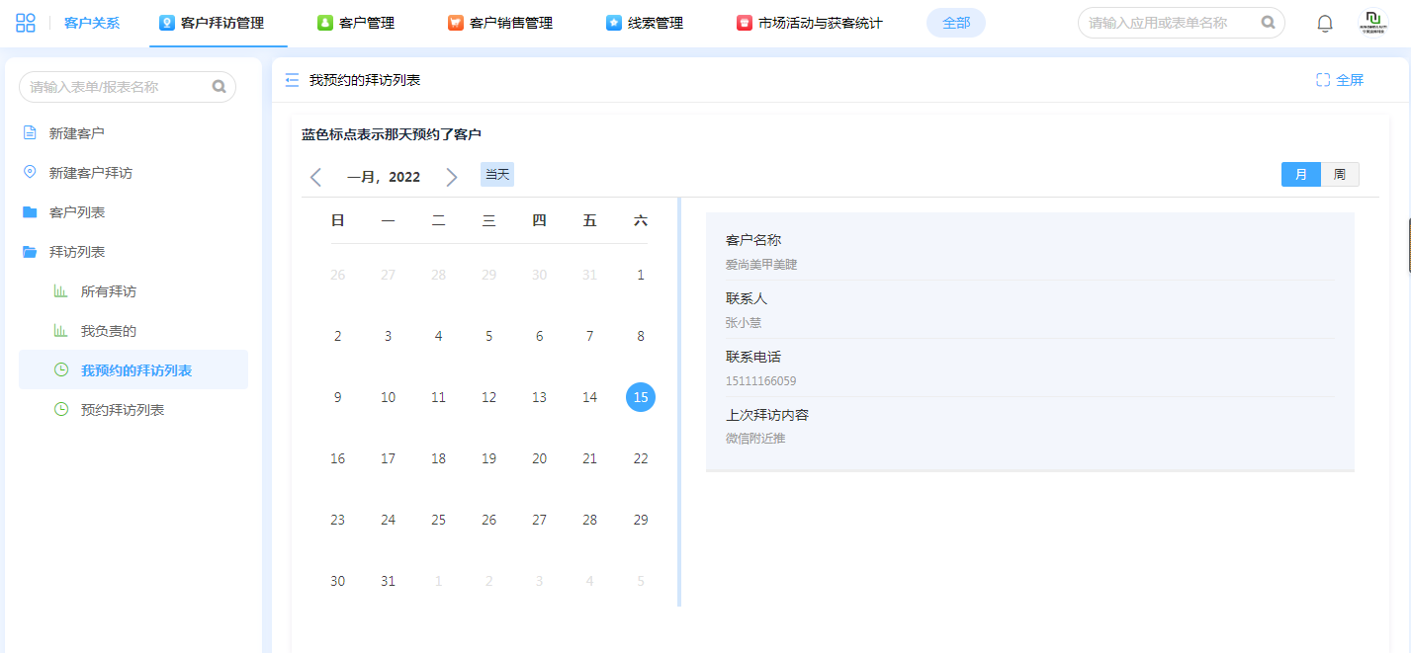
Task: Collapse the sidebar with the menu icon
Action: [292, 80]
